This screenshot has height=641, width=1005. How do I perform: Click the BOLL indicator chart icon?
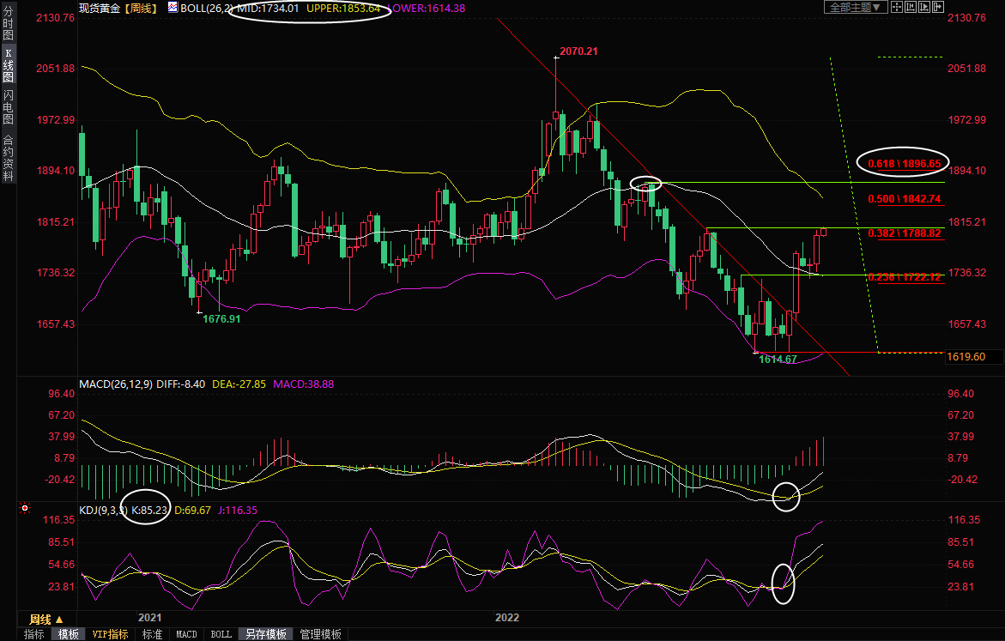tap(173, 7)
